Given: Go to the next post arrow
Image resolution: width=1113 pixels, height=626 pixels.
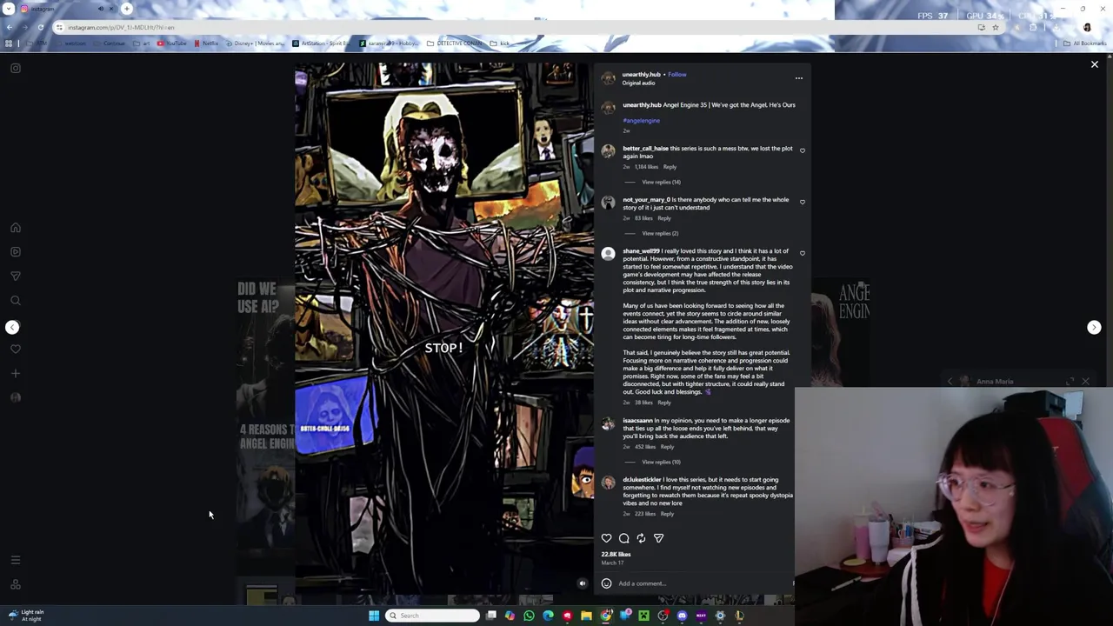Looking at the screenshot, I should [1094, 328].
